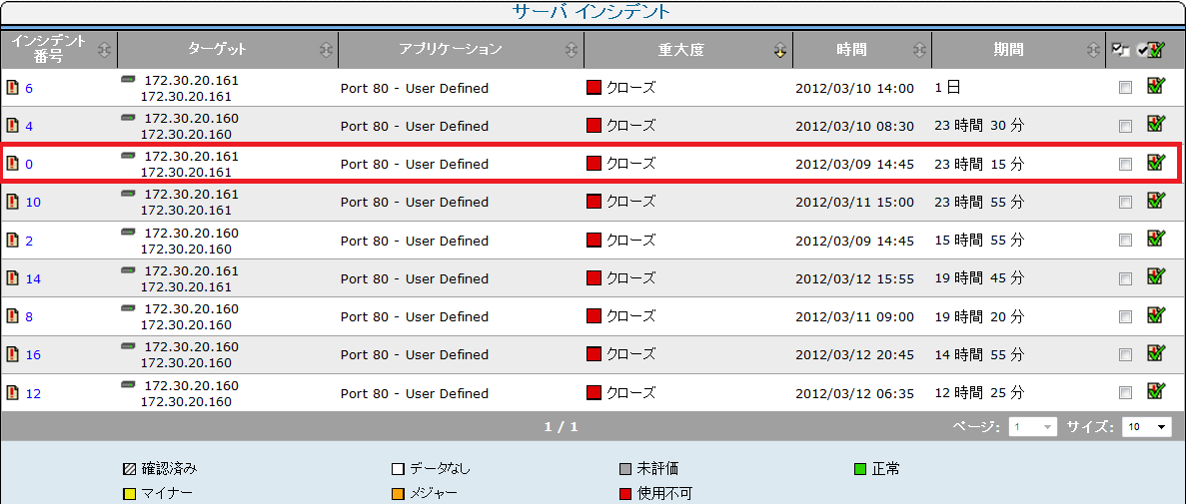Tick the checkbox for incident 4
The width and height of the screenshot is (1186, 504).
1125,126
